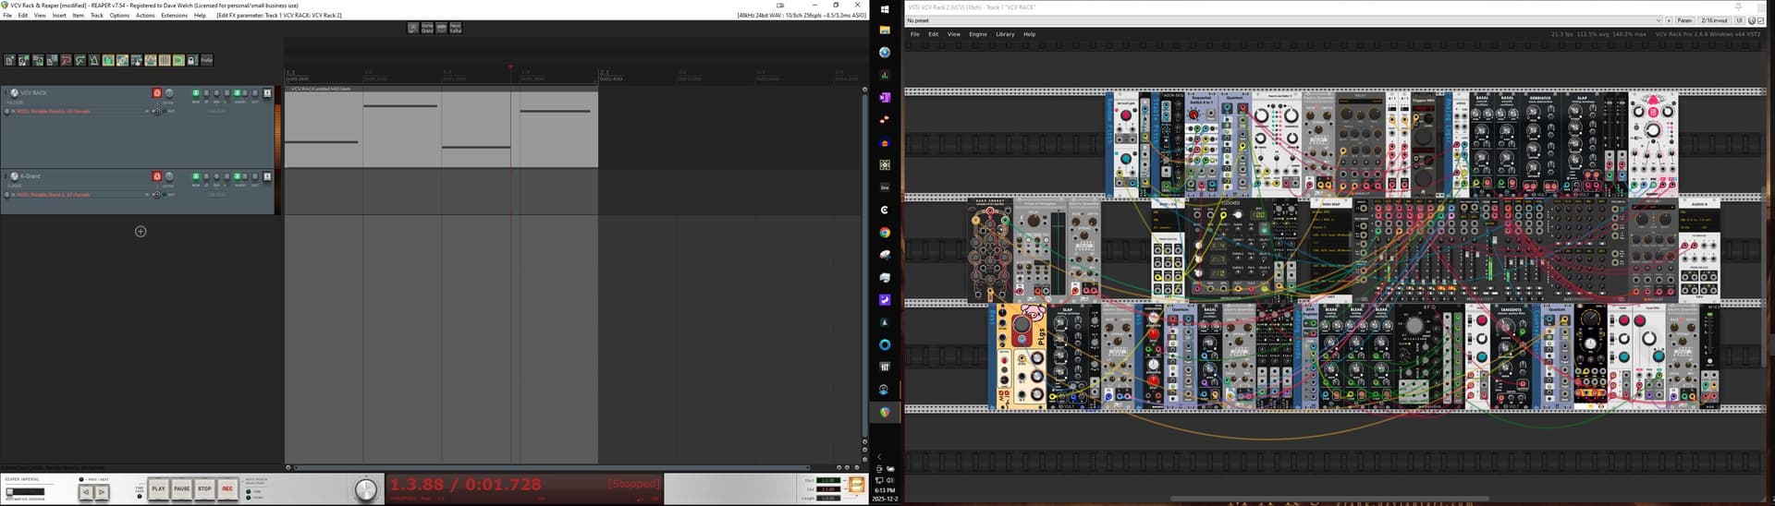Toggle the metronome in REAPER toolbar
This screenshot has height=506, width=1775.
point(93,60)
